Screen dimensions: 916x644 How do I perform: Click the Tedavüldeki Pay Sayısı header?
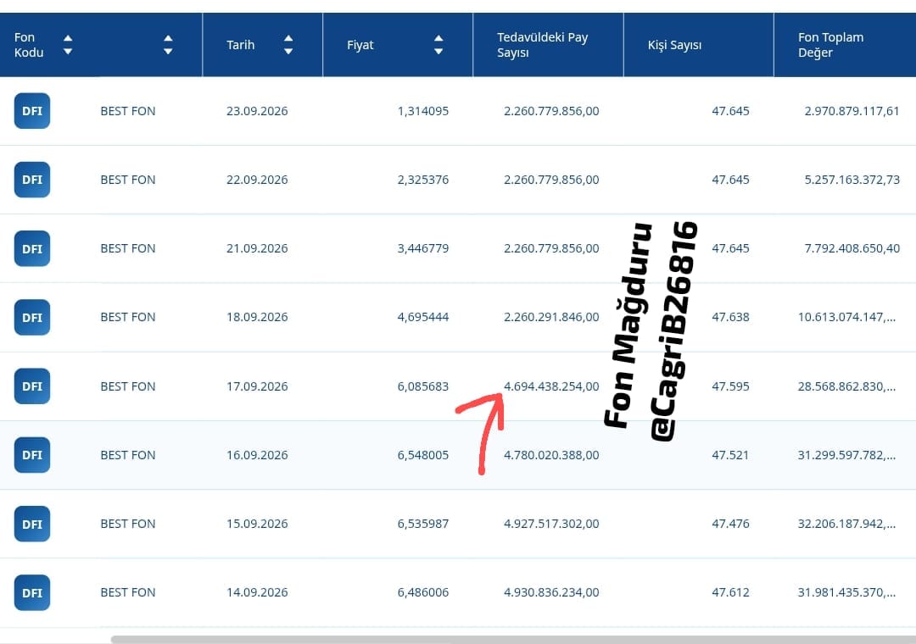click(542, 45)
